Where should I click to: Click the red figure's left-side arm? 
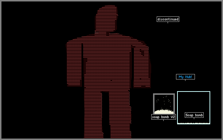pos(74,64)
